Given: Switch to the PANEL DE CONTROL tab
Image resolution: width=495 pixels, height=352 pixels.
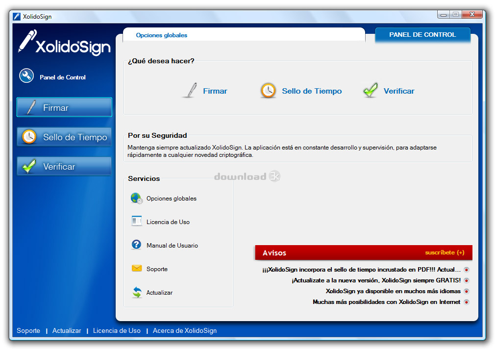Looking at the screenshot, I should pyautogui.click(x=422, y=35).
